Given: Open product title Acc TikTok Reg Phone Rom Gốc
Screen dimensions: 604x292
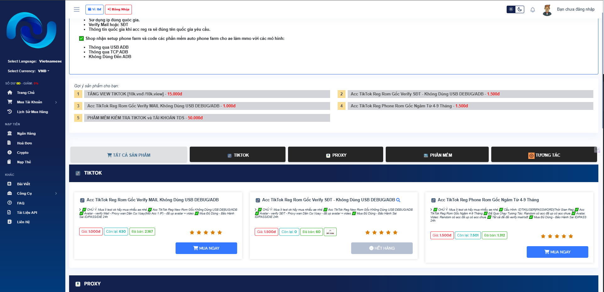Looking at the screenshot, I should [x=488, y=200].
